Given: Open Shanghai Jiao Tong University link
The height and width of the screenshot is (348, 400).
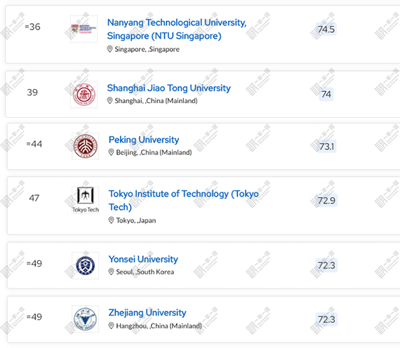Looking at the screenshot, I should (169, 88).
